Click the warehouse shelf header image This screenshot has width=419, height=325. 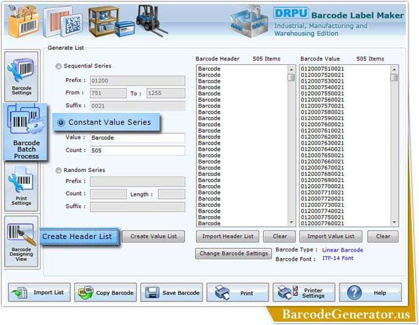111,22
